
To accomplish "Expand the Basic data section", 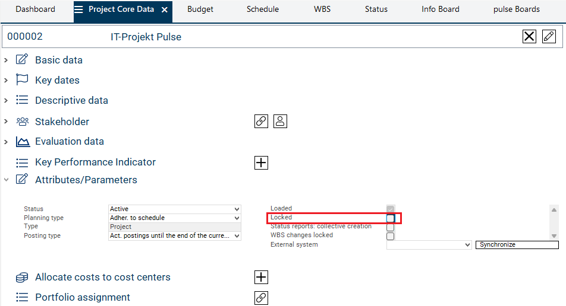I will click(x=6, y=60).
